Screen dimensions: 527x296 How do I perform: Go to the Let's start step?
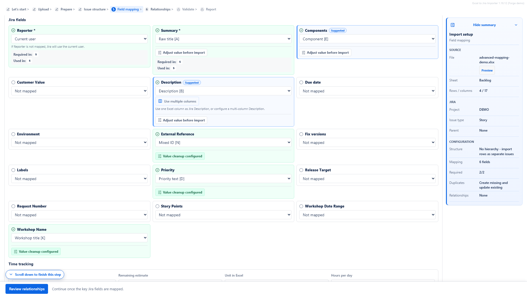[18, 9]
